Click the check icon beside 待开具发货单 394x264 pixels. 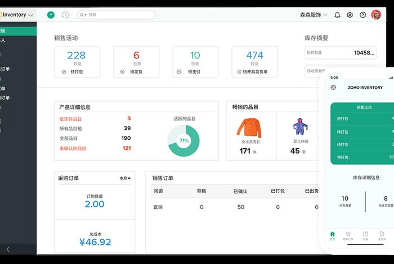click(239, 72)
